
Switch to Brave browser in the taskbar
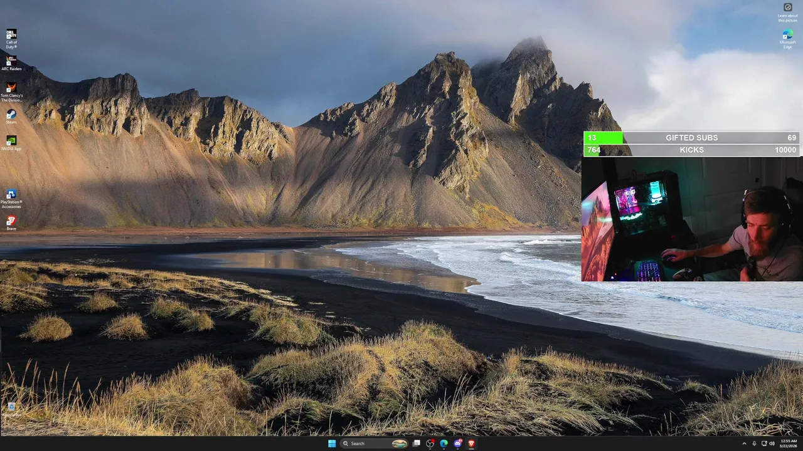(471, 443)
